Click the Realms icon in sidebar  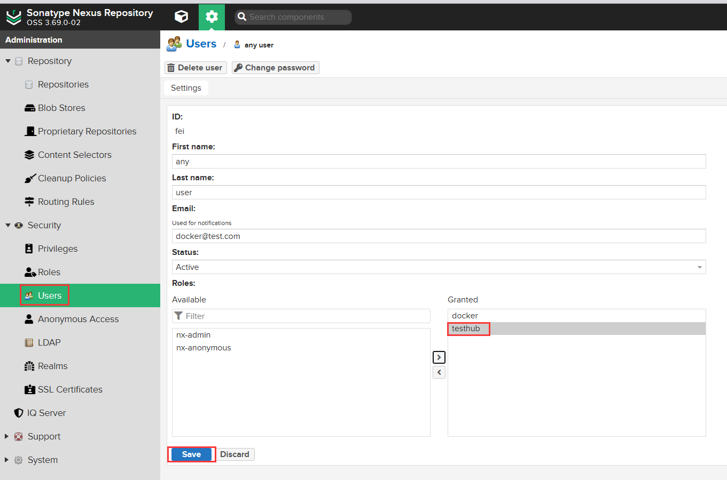[x=29, y=366]
